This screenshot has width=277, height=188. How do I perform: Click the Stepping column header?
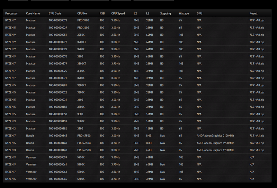coord(166,14)
